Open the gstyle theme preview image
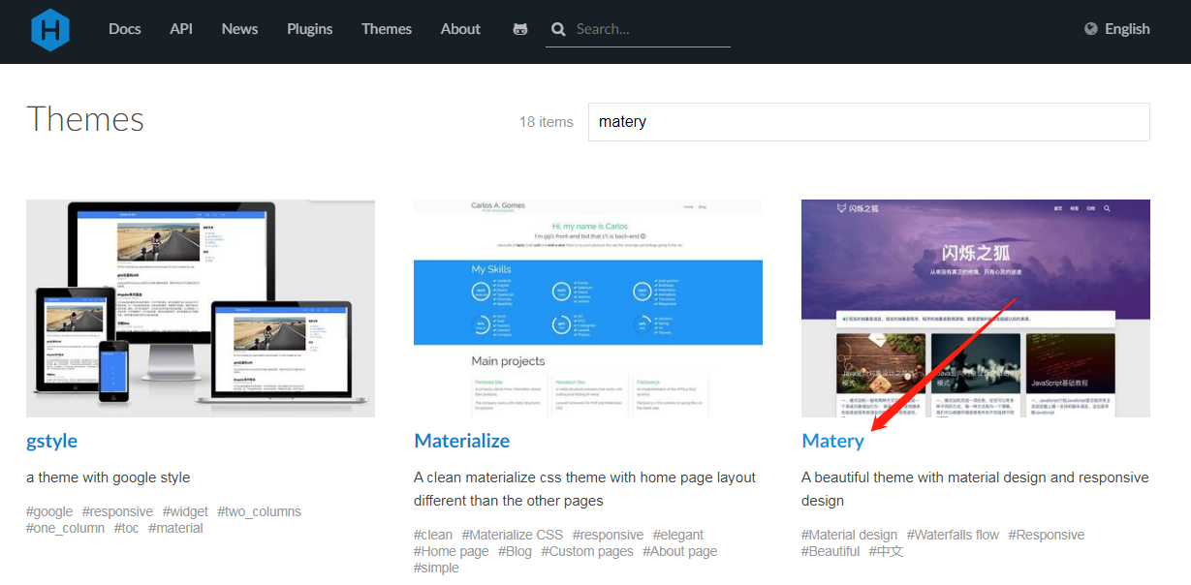The image size is (1191, 585). click(x=201, y=308)
